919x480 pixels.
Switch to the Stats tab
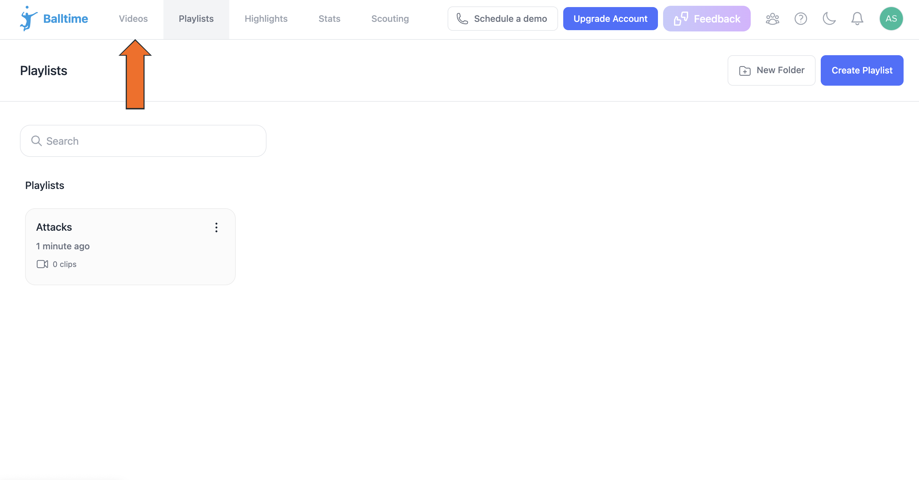coord(329,19)
